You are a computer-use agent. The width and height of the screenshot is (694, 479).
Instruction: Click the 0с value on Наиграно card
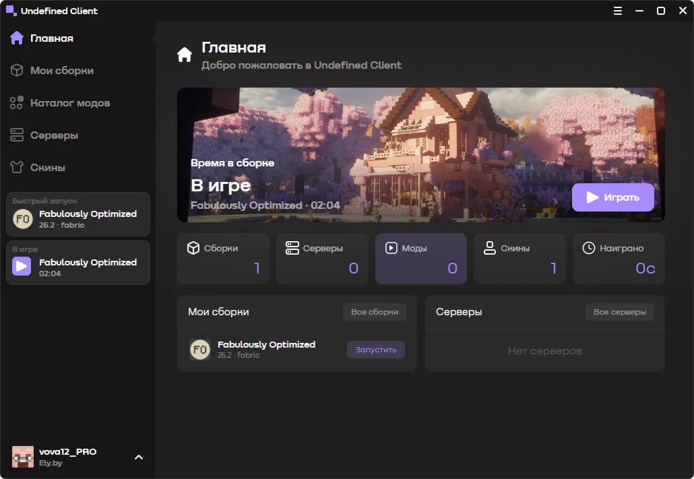click(x=645, y=268)
